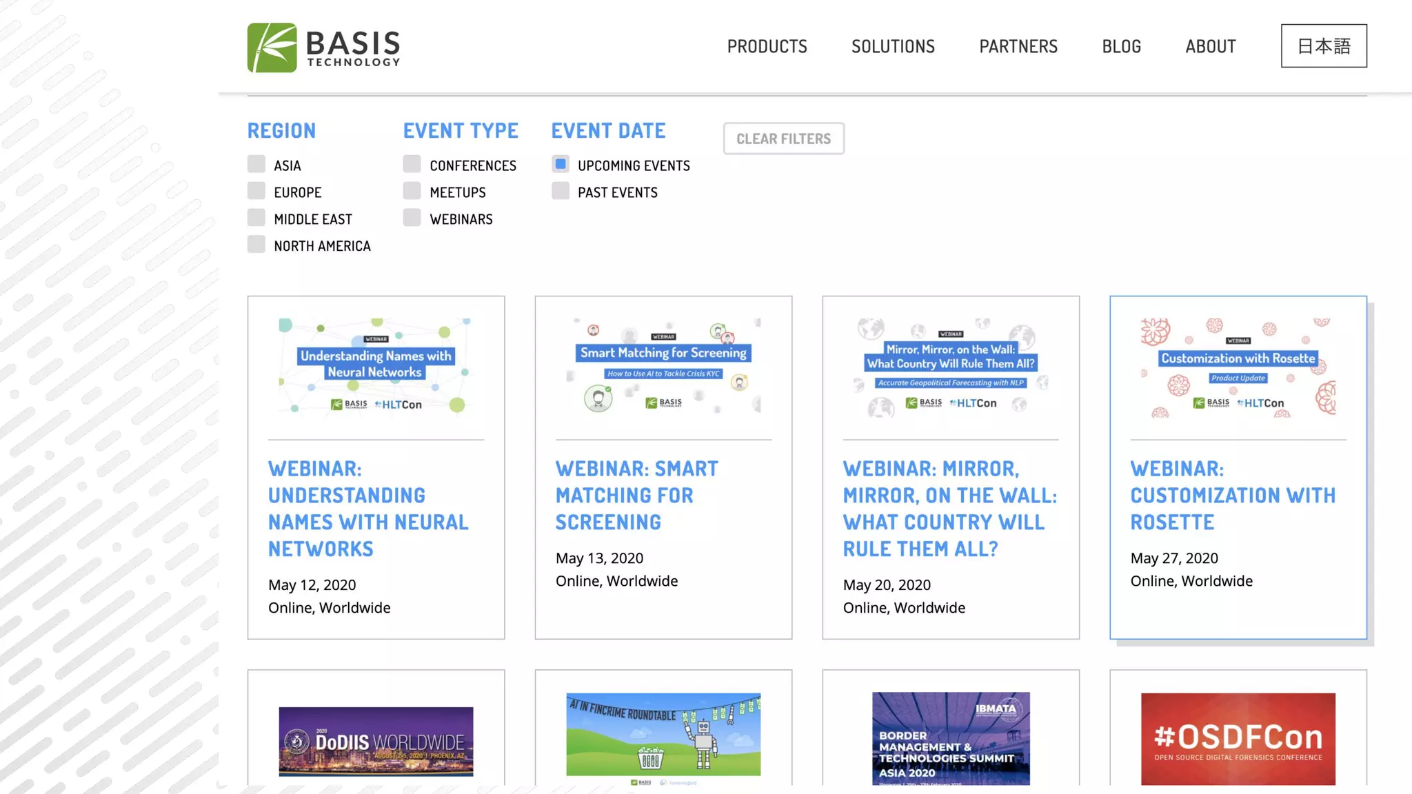Enable the Past Events checkbox
This screenshot has height=794, width=1412.
[561, 191]
